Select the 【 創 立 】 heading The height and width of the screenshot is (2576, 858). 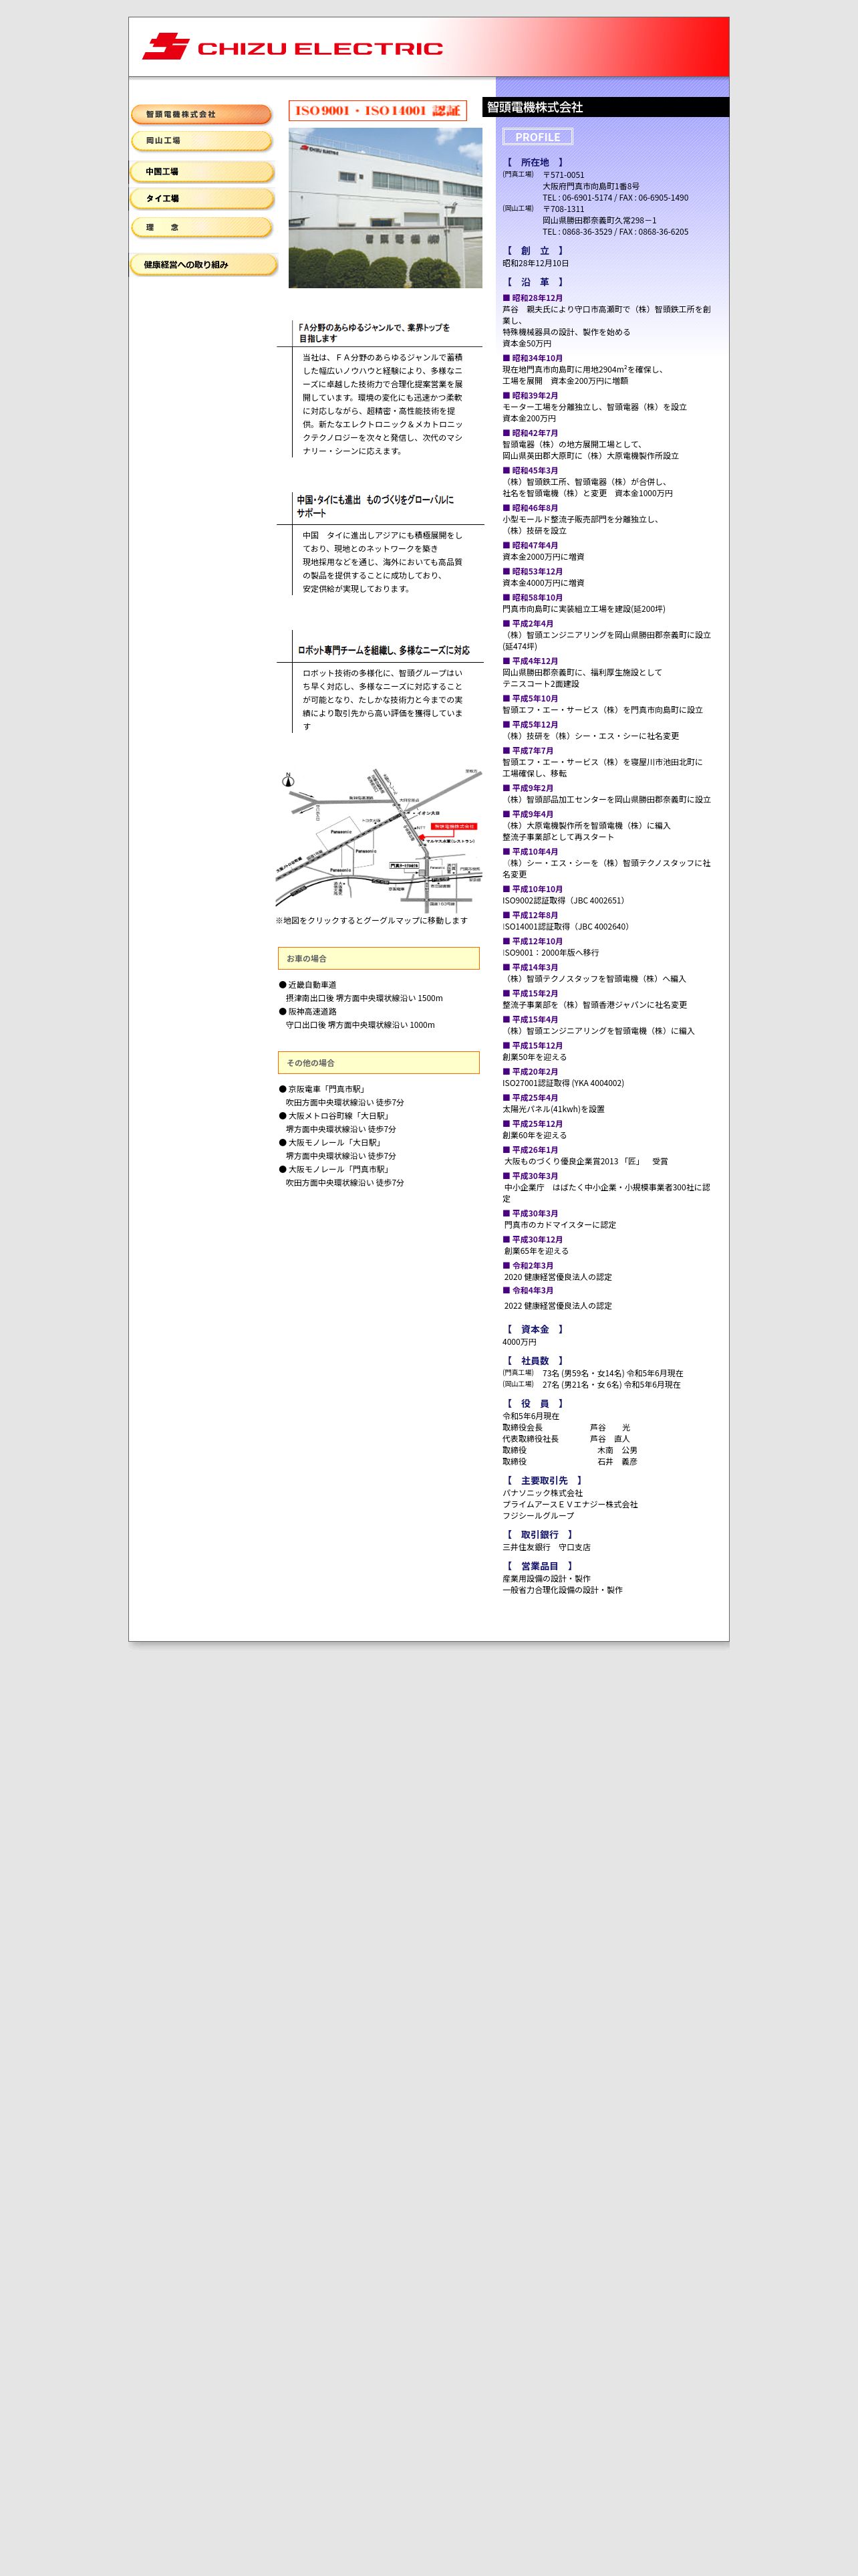pos(535,251)
